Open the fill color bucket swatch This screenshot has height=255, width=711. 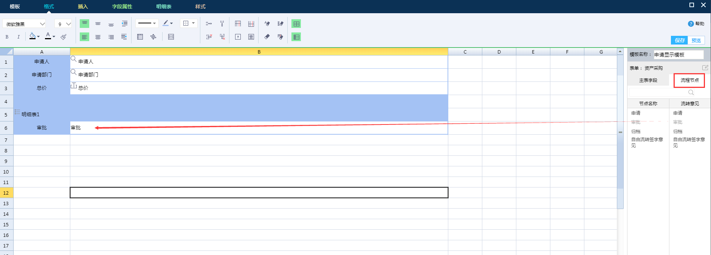tap(33, 37)
